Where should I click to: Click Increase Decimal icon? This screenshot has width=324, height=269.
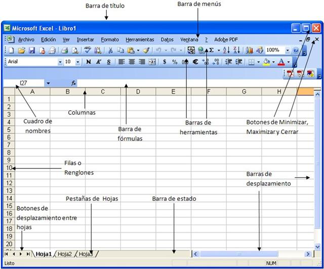click(206, 62)
